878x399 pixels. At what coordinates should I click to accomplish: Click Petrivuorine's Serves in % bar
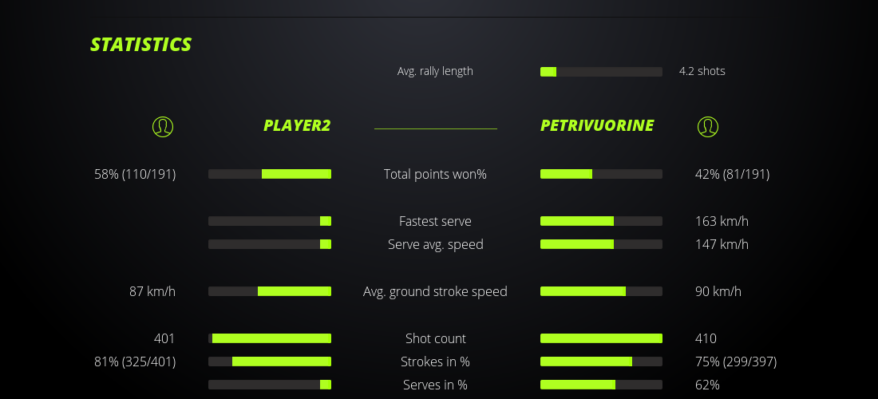point(601,385)
